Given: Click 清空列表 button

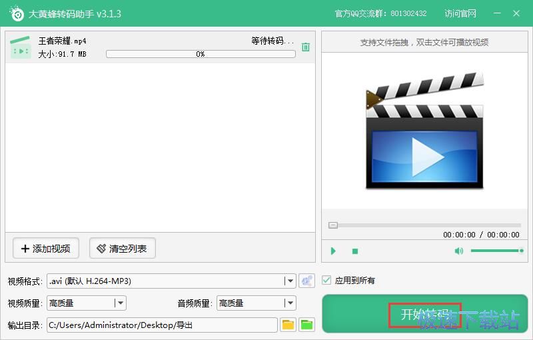Looking at the screenshot, I should click(x=123, y=249).
